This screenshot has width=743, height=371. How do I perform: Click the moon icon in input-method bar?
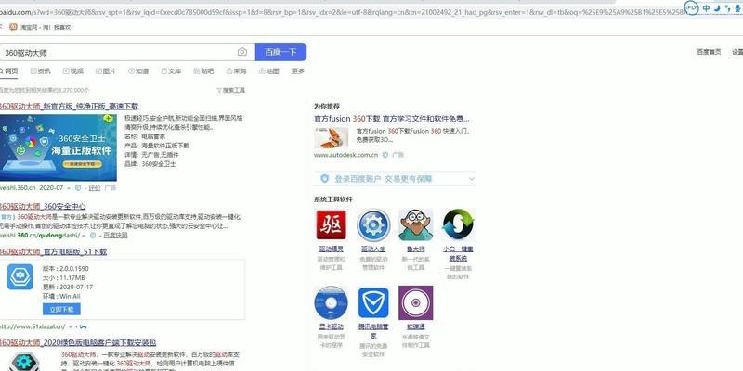pos(717,8)
